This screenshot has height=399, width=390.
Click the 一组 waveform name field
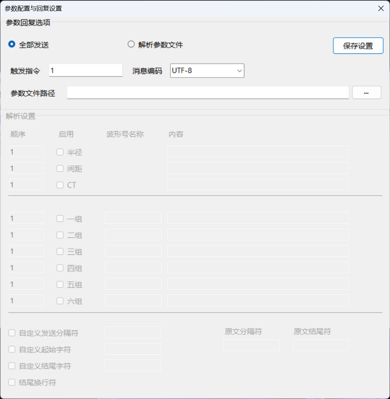pyautogui.click(x=133, y=218)
